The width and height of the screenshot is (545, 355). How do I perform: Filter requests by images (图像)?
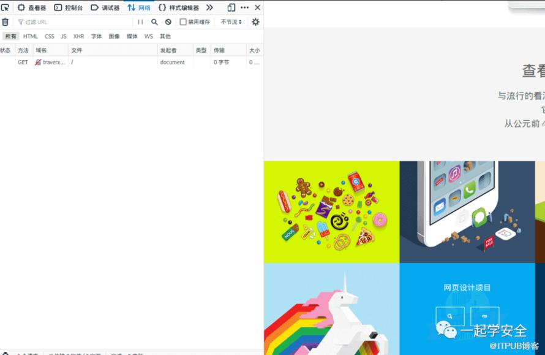[114, 36]
